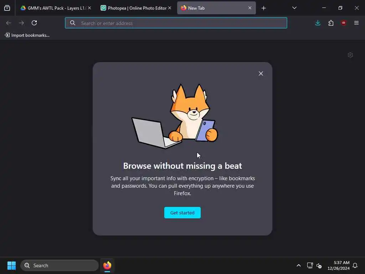This screenshot has height=274, width=365.
Task: Click the import arrow icon beside Import bookmarks
Action: coord(7,35)
